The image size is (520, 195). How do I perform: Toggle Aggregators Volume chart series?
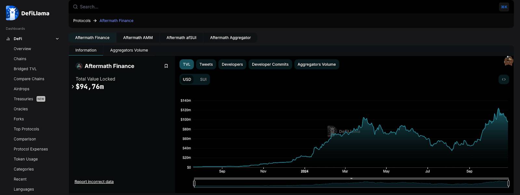(x=317, y=64)
